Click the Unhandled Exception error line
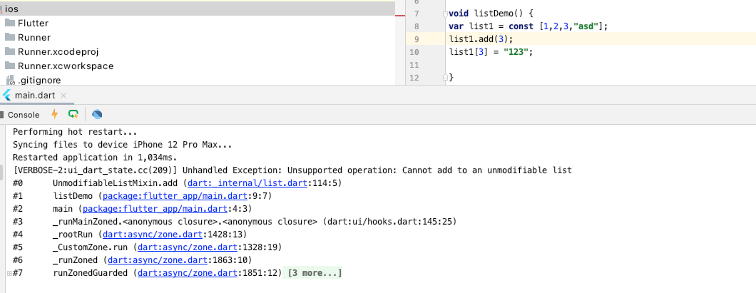This screenshot has width=756, height=293. pyautogui.click(x=292, y=170)
